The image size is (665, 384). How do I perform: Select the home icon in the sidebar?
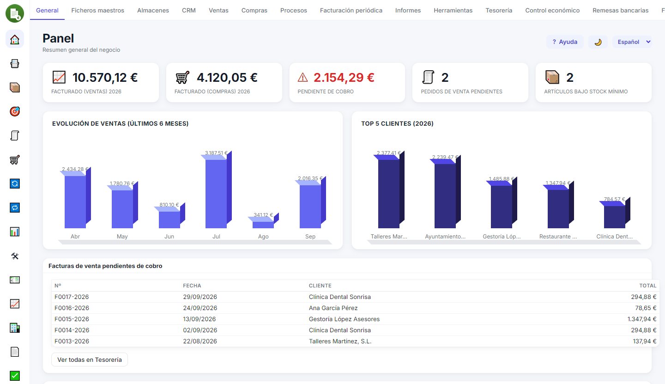[x=15, y=39]
